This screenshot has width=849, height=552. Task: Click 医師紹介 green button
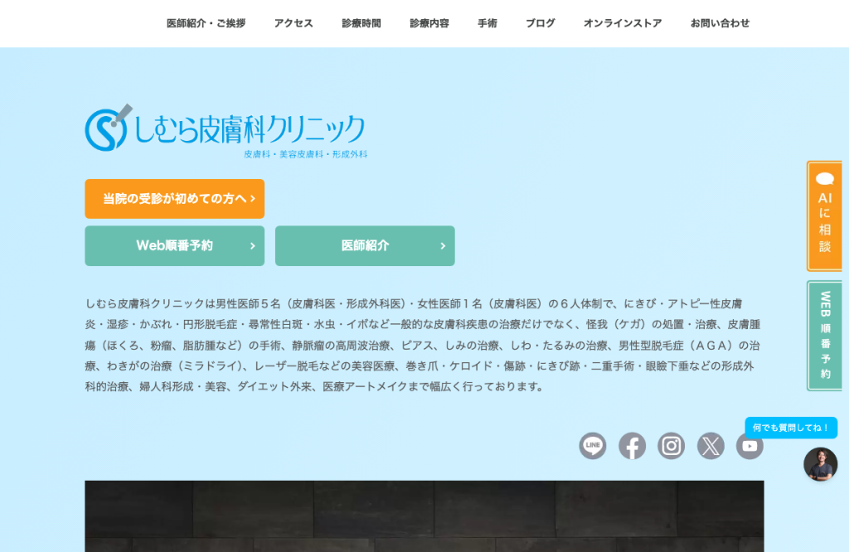pos(365,245)
